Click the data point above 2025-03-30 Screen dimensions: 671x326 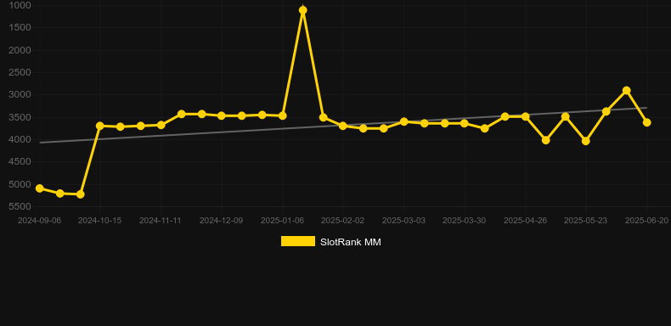[x=465, y=123]
